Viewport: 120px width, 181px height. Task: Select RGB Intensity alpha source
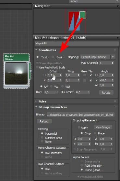click(82, 165)
